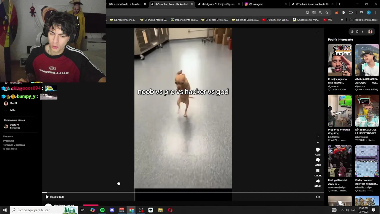Click the phone app icon near avatar
The height and width of the screenshot is (214, 380).
tap(357, 32)
